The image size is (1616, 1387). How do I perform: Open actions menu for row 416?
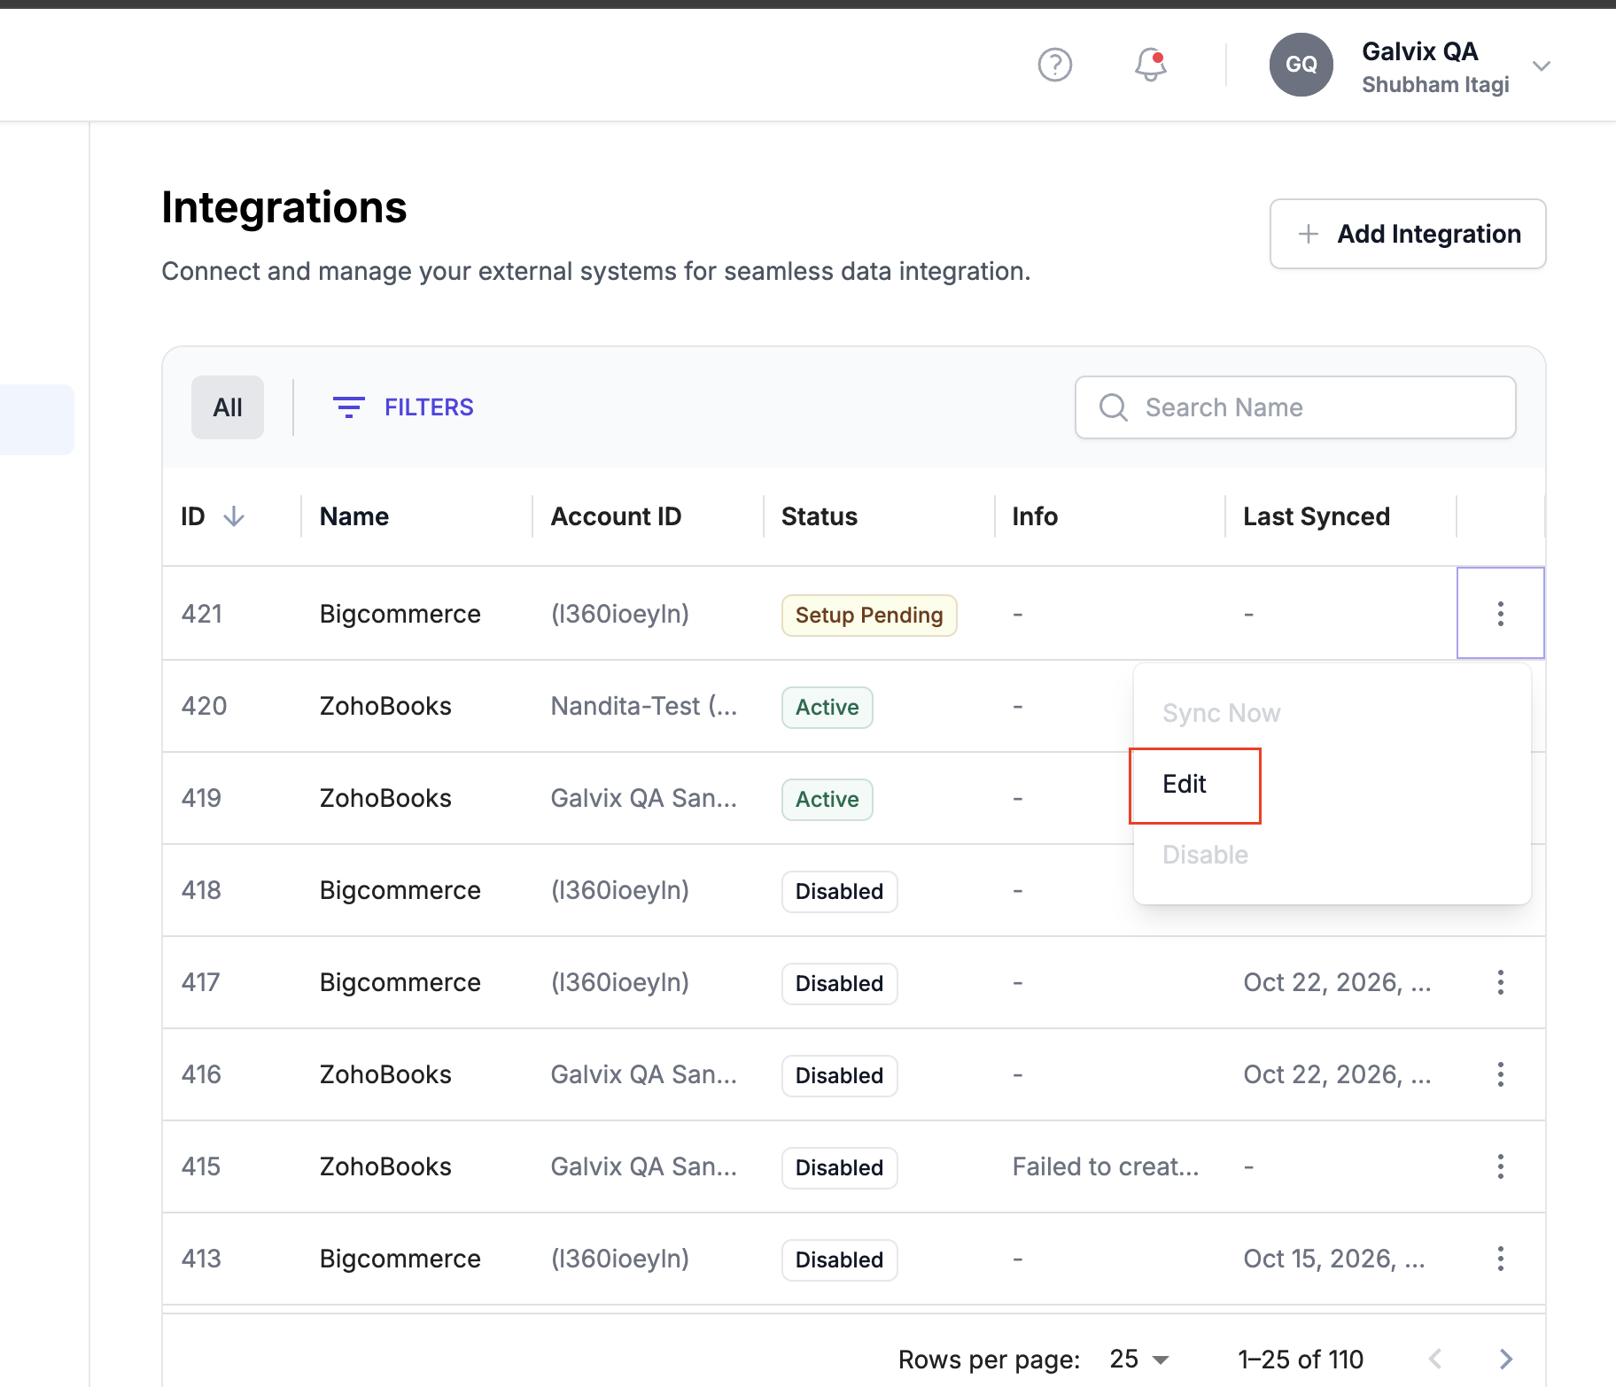1500,1074
